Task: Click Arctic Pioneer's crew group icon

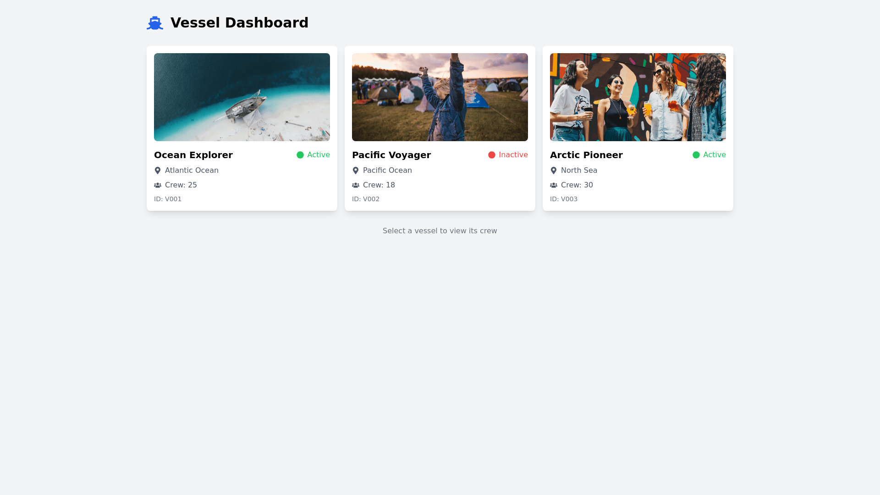Action: click(x=554, y=185)
